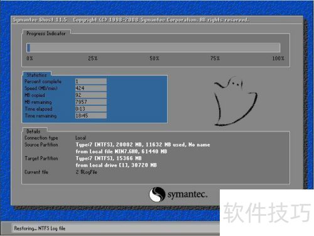This screenshot has width=314, height=236.
Task: Click the Restoring NTFS Log file status bar
Action: [x=40, y=228]
